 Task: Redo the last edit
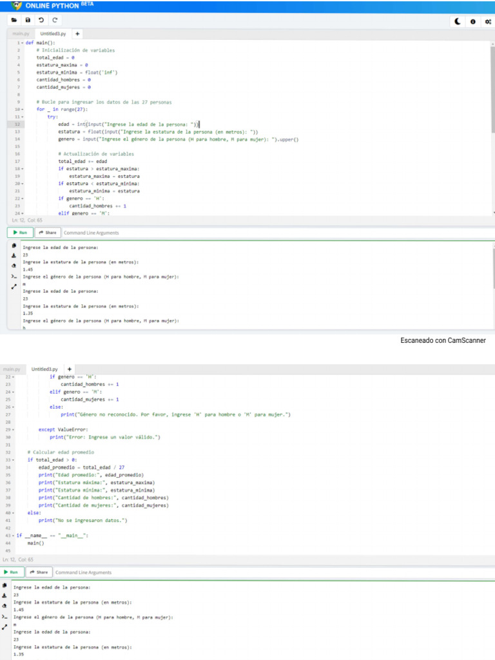coord(55,20)
